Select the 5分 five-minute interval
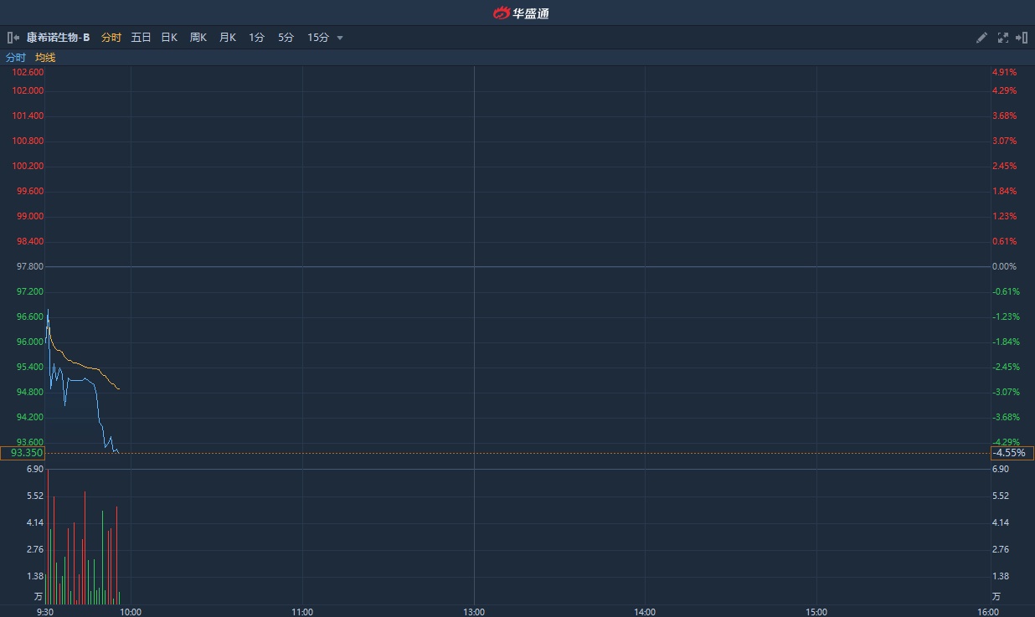 click(x=286, y=38)
